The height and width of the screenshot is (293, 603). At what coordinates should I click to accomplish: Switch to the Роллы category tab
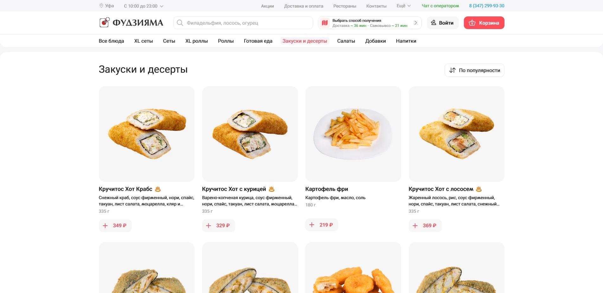tap(226, 41)
